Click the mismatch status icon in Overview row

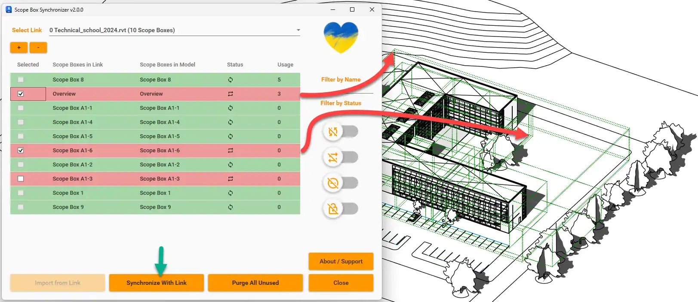[231, 94]
